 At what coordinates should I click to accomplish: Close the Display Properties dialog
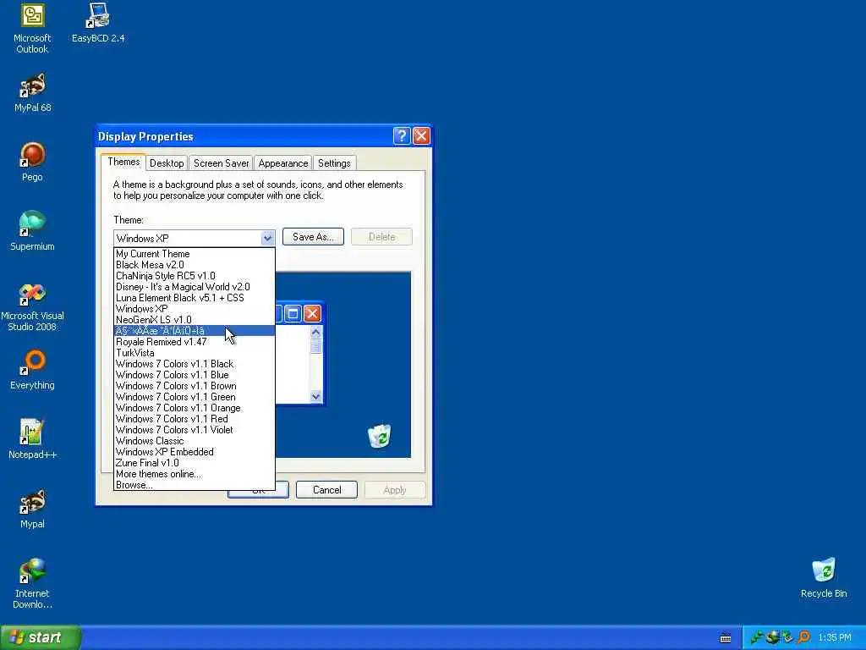pos(421,136)
